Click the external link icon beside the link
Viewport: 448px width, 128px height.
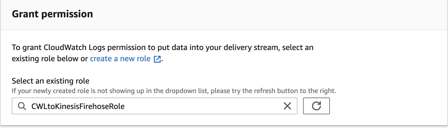(x=157, y=59)
